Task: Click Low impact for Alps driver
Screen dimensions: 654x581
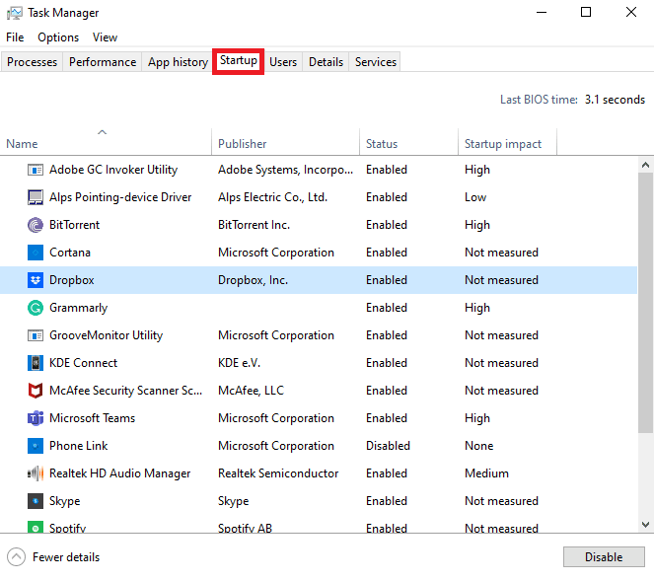Action: pyautogui.click(x=475, y=197)
